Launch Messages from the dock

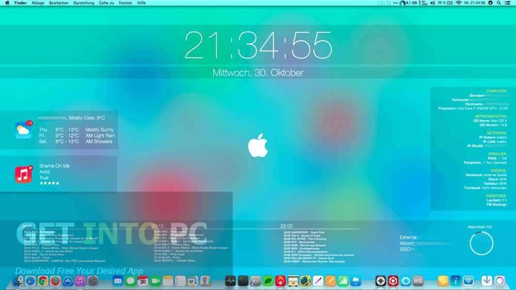tap(131, 281)
